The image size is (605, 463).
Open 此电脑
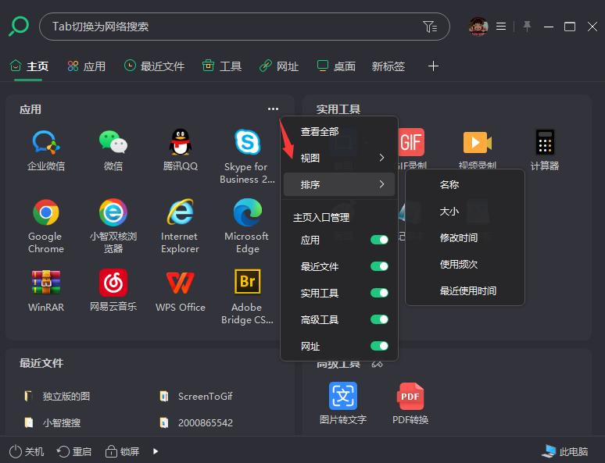(x=565, y=451)
